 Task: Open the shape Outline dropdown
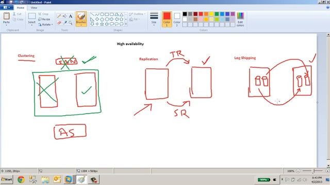point(137,14)
